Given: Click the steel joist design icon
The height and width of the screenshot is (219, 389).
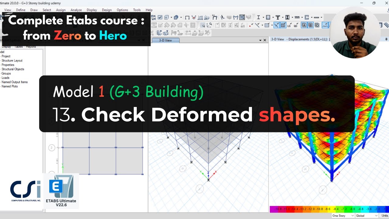Looking at the screenshot, I should point(297,17).
